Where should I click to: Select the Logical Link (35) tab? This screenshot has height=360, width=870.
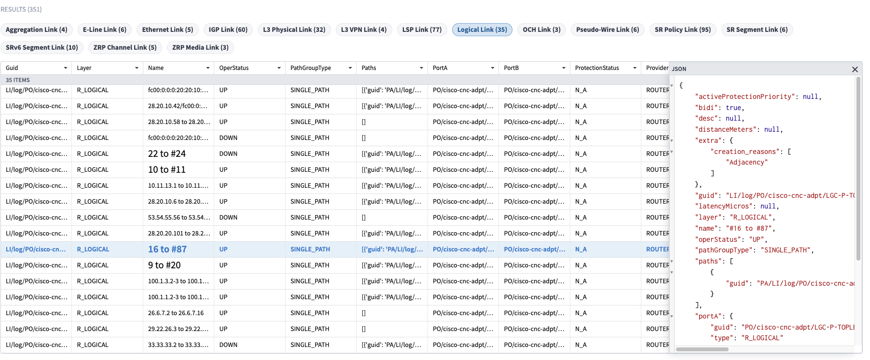pyautogui.click(x=482, y=29)
